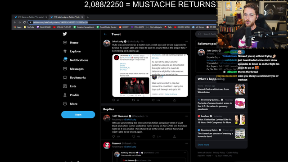This screenshot has width=288, height=162.
Task: Share Jake Lucky's tweet
Action: [175, 100]
